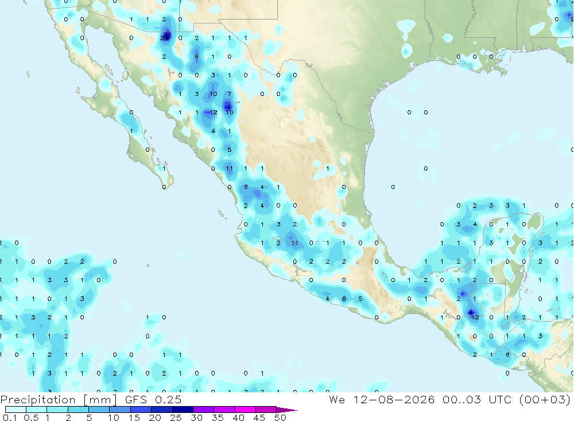
Task: Click the legend tick label '10'
Action: pyautogui.click(x=114, y=418)
